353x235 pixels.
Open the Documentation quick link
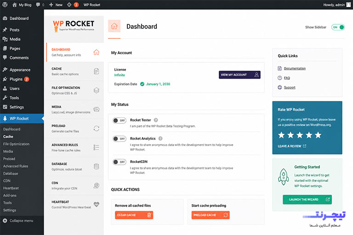pos(295,68)
